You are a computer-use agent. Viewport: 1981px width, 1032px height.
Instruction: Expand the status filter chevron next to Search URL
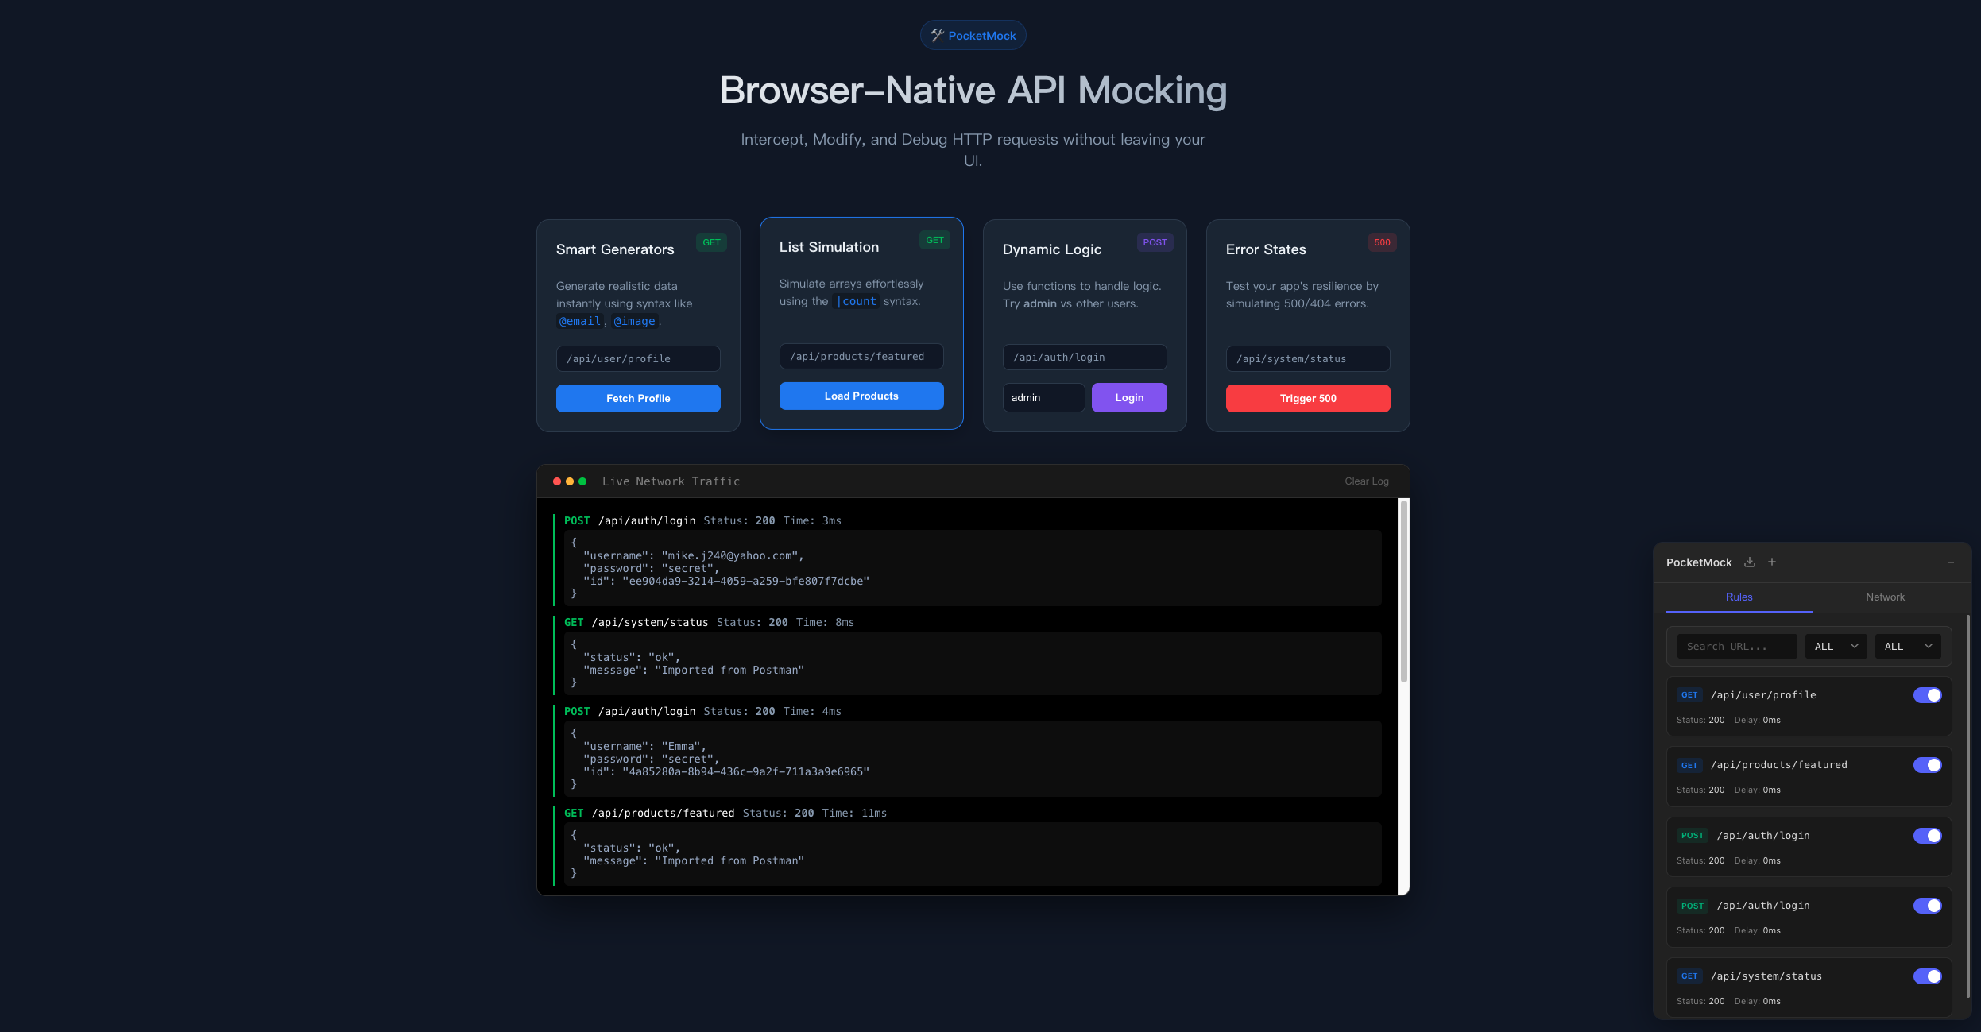pos(1855,646)
